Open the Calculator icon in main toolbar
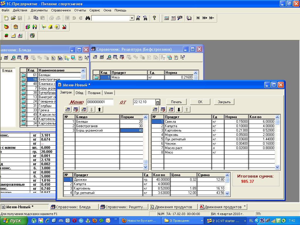Image resolution: width=300 pixels, height=225 pixels. [x=166, y=18]
